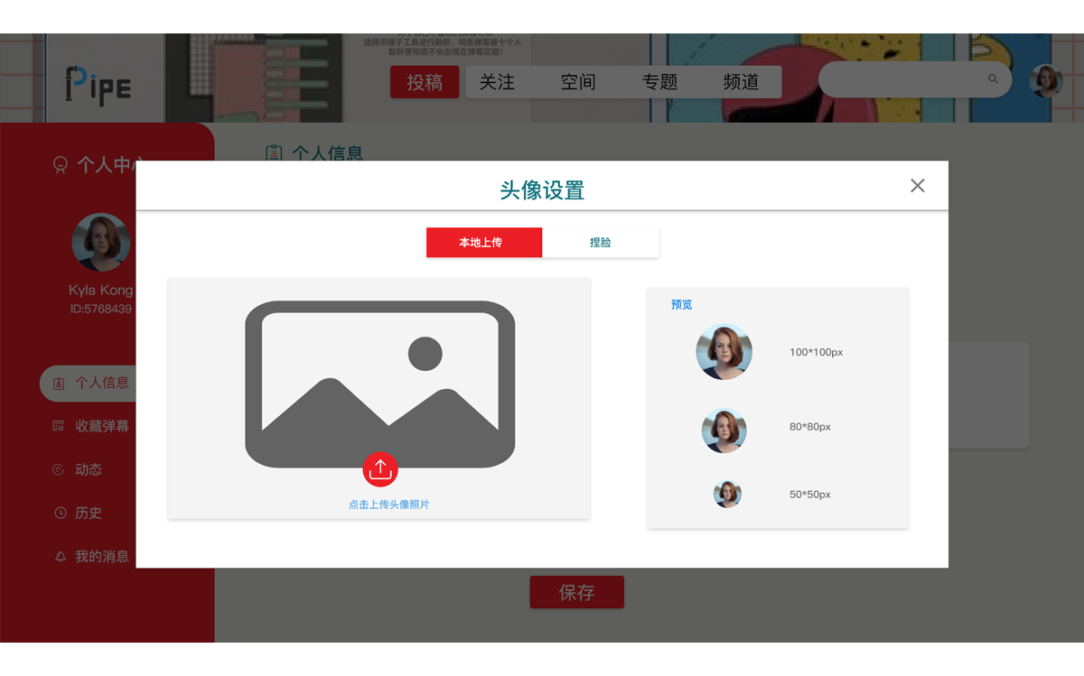Close the 头像设置 dialog
Image resolution: width=1084 pixels, height=676 pixels.
coord(918,186)
